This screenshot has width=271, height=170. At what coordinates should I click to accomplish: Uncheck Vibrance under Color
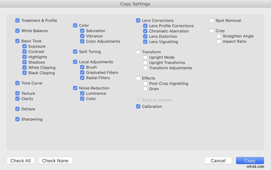(x=82, y=36)
